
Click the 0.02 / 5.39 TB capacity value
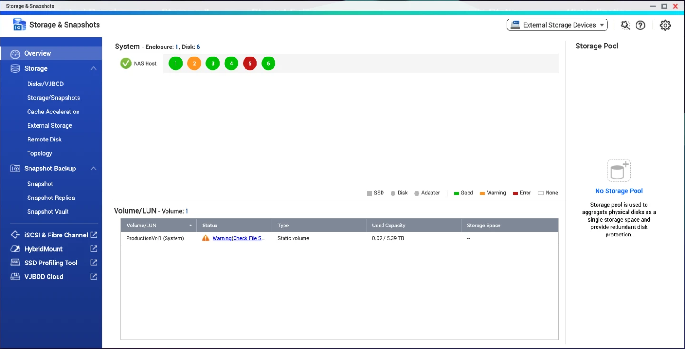coord(388,238)
